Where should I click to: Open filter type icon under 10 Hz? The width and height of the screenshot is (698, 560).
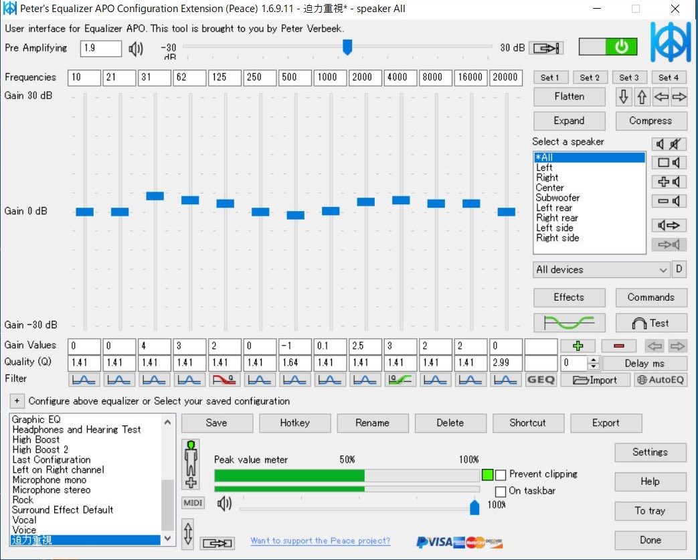coord(84,380)
